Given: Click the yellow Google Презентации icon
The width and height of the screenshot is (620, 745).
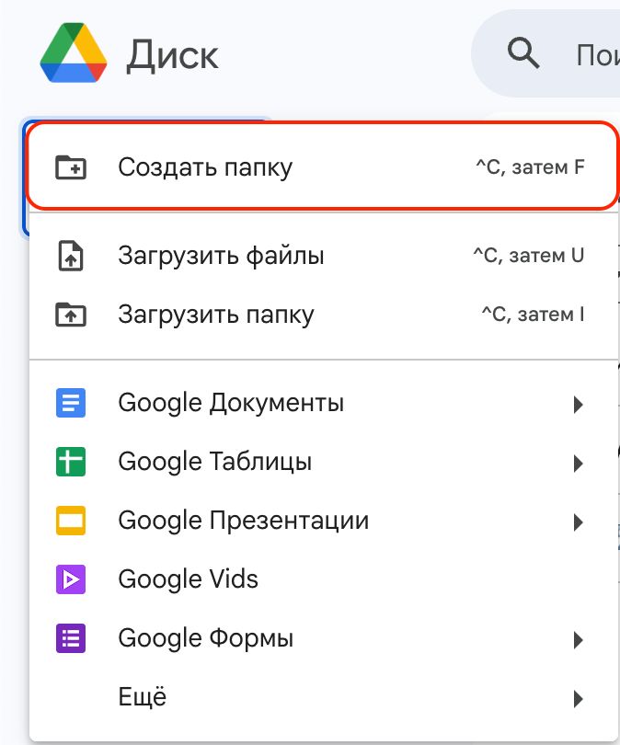Looking at the screenshot, I should click(71, 521).
